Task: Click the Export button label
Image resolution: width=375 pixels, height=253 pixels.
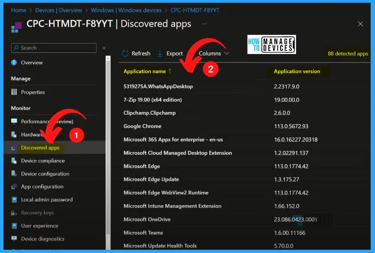Action: [x=174, y=53]
